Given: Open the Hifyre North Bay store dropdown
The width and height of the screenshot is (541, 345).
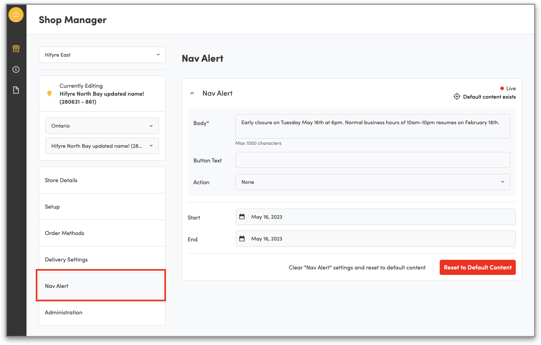Looking at the screenshot, I should (x=102, y=146).
